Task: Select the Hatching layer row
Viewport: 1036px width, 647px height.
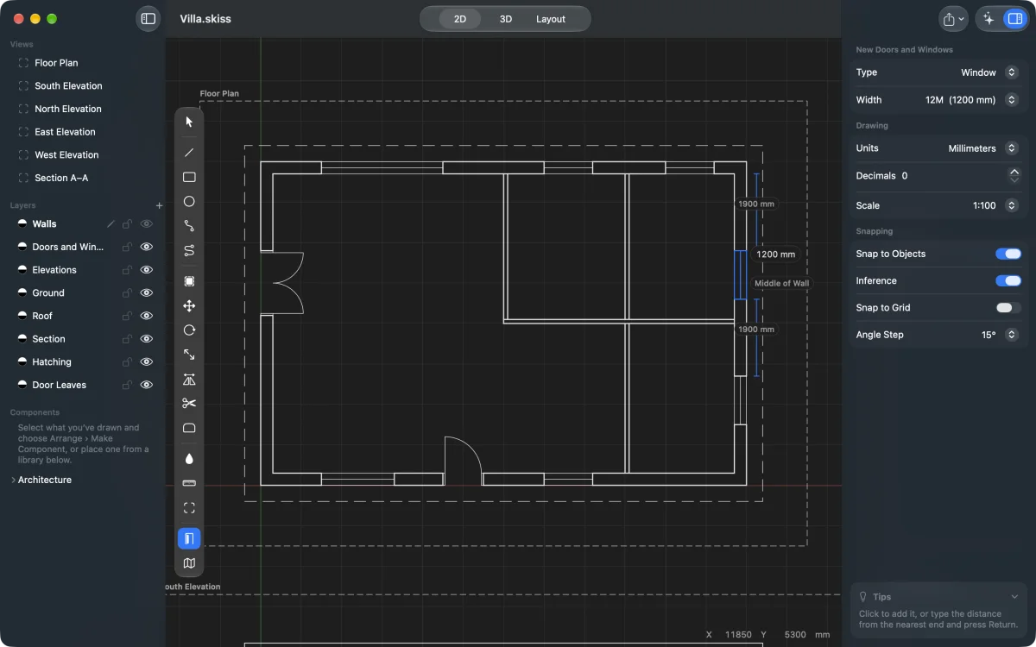Action: 82,362
